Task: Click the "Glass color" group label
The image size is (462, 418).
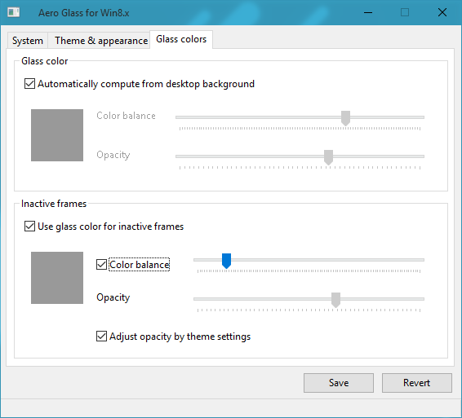Action: 45,61
